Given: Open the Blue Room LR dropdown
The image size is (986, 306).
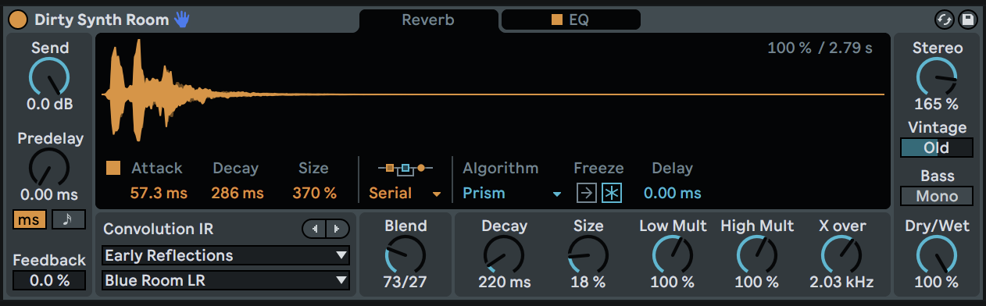Looking at the screenshot, I should pos(226,280).
